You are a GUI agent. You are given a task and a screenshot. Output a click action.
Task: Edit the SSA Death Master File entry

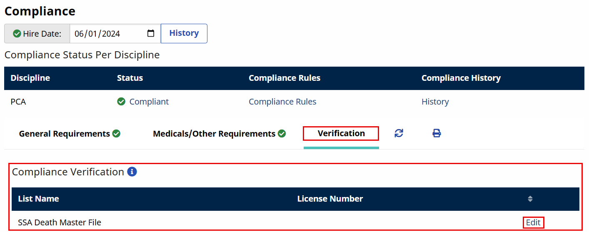click(x=533, y=222)
